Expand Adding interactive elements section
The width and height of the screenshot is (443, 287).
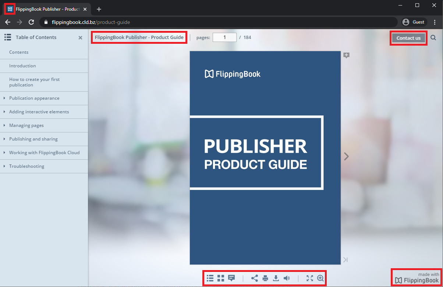[4, 112]
